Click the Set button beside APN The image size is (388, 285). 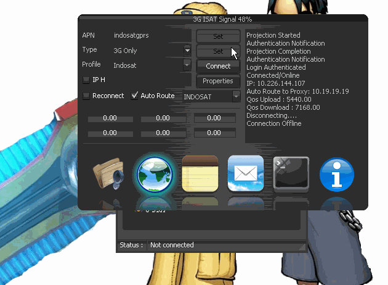point(218,36)
